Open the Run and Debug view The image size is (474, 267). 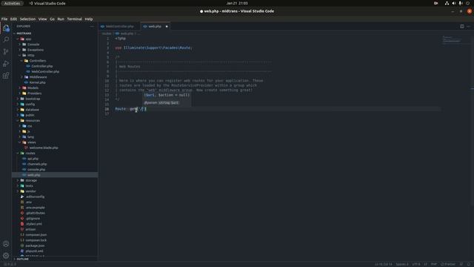[x=6, y=64]
